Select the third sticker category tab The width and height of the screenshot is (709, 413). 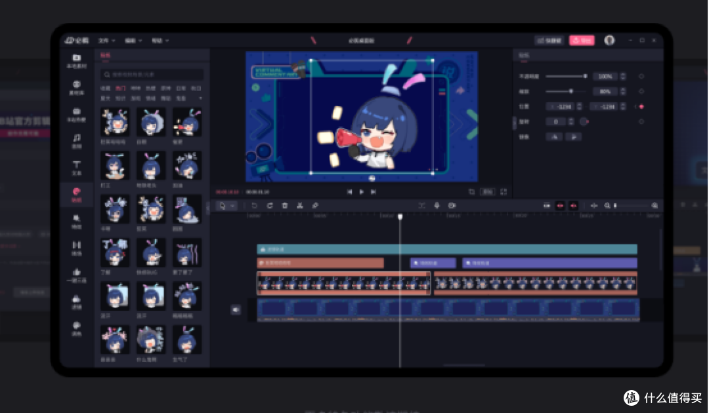click(136, 88)
